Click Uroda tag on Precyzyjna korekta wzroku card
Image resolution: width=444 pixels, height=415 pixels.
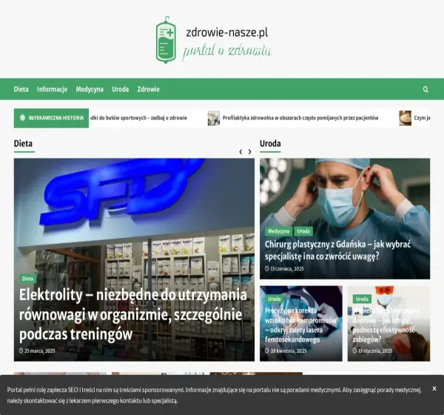tap(275, 299)
